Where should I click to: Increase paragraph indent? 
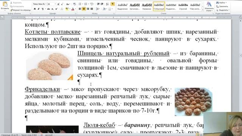pyautogui.click(x=102, y=4)
